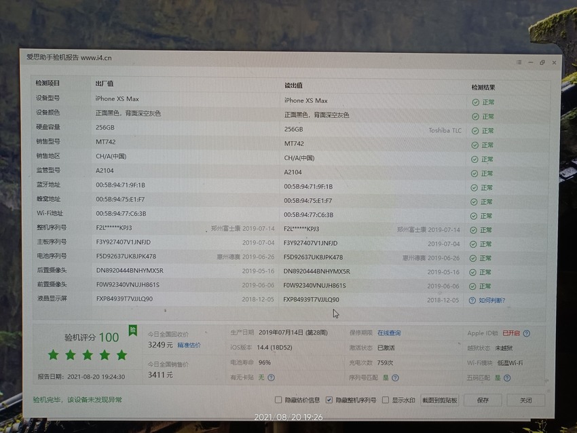This screenshot has width=577, height=433.
Task: Click the recycle price 3249 元
Action: [160, 345]
